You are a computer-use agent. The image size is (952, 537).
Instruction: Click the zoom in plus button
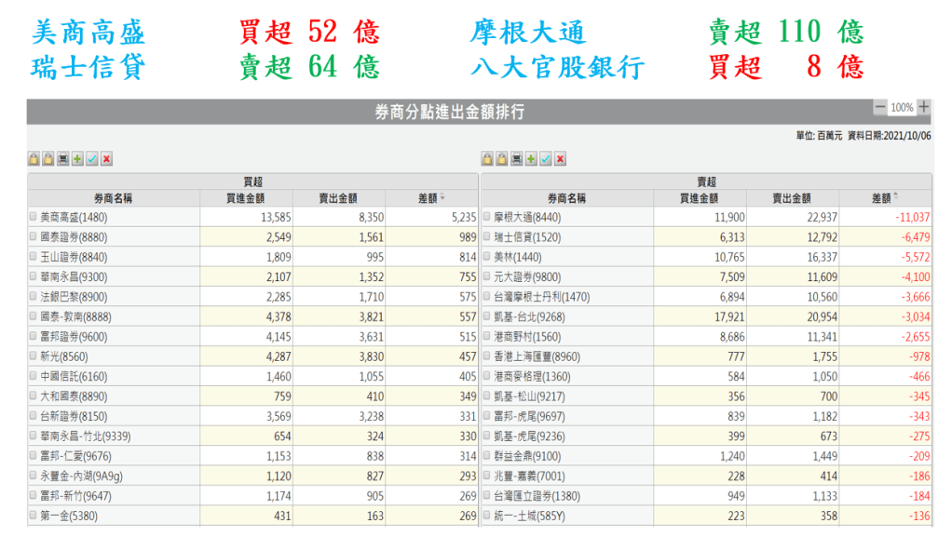tap(923, 107)
